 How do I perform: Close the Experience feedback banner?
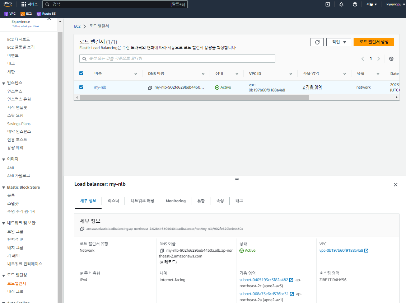pos(49,19)
